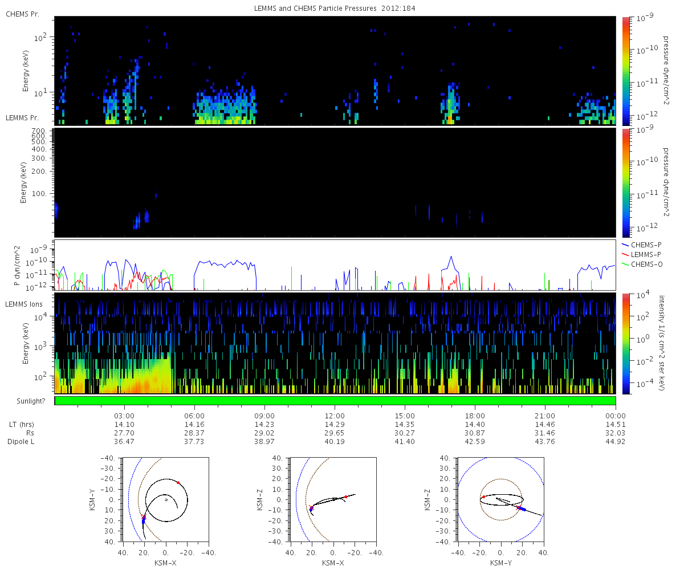Select the 'LEMMS Pr.' panel label
This screenshot has height=570, width=684.
pos(22,118)
